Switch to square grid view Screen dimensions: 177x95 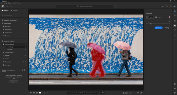coord(34,93)
